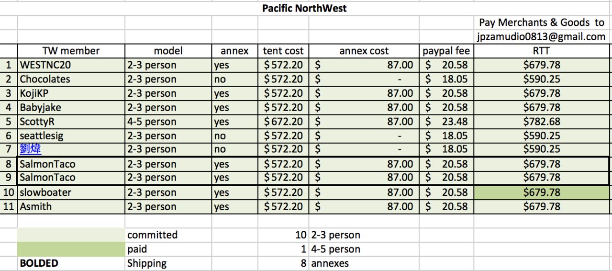Click the $23.48 paypal fee cell
This screenshot has width=612, height=271.
click(x=446, y=122)
